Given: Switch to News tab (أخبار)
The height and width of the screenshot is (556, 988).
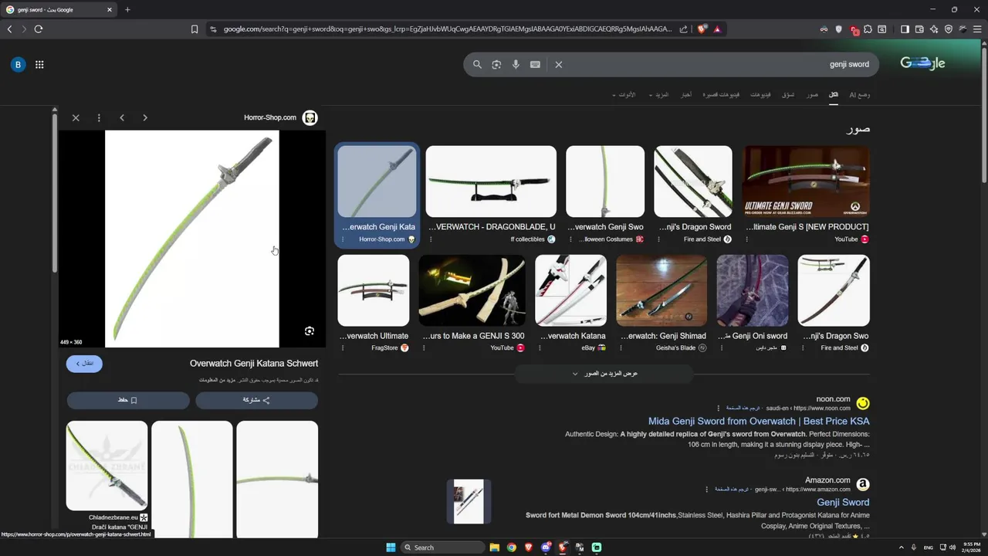Looking at the screenshot, I should point(685,95).
